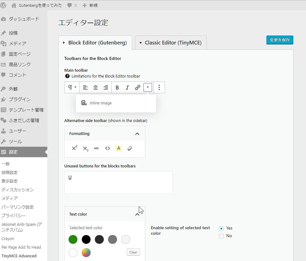Viewport: 306px width, 261px height.
Task: Toggle the Italic toolbar button
Action: pyautogui.click(x=127, y=88)
